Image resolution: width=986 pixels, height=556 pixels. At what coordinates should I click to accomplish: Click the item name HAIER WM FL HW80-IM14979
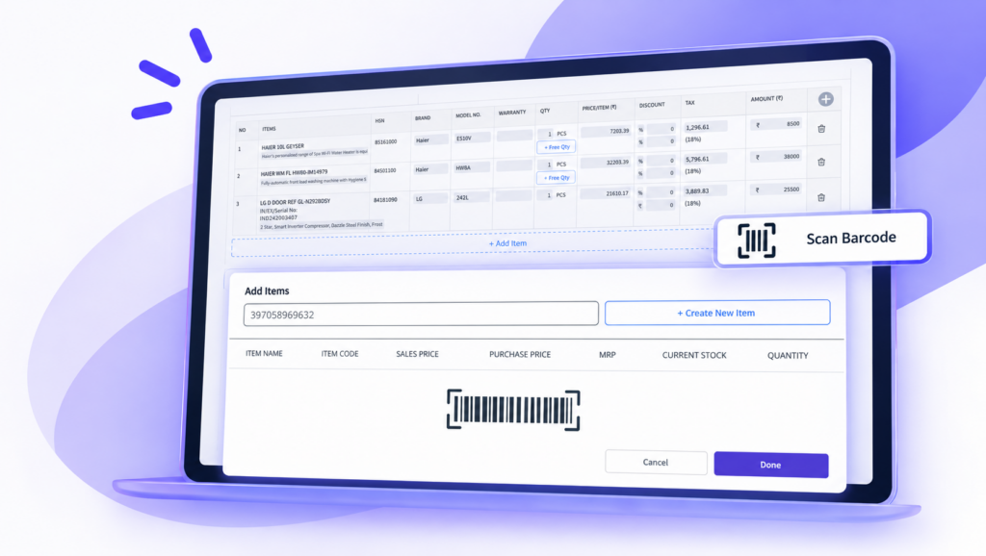294,173
